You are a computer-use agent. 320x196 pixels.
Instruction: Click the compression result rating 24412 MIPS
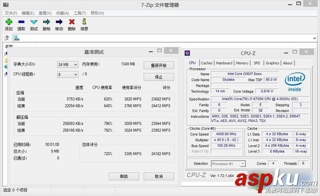[160, 106]
